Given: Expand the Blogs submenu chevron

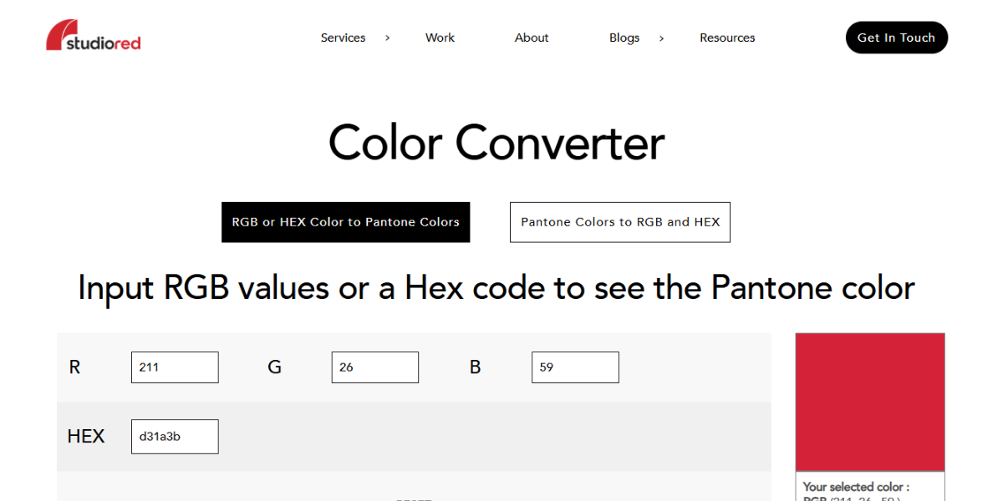Looking at the screenshot, I should (x=661, y=38).
